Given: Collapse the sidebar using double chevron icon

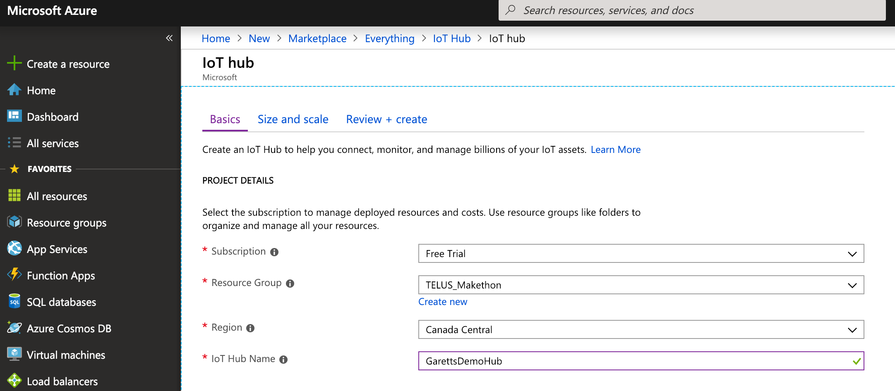Looking at the screenshot, I should coord(169,38).
